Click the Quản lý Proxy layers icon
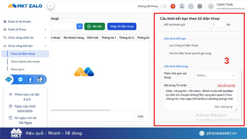The image size is (247, 139). [x=5, y=29]
